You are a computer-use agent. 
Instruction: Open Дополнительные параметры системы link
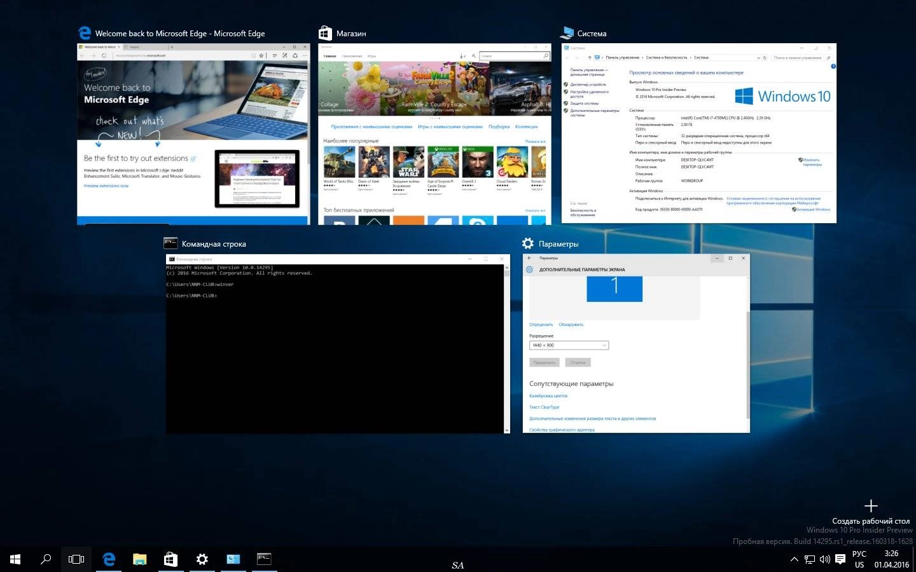tap(595, 112)
